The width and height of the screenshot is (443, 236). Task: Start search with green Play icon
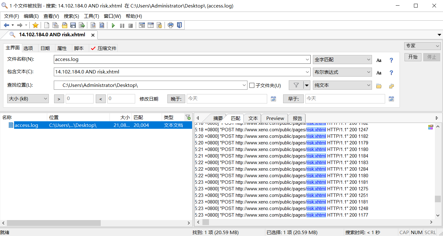113,25
